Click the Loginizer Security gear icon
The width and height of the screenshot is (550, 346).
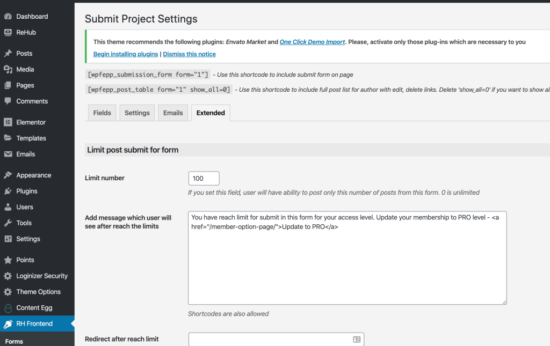8,276
